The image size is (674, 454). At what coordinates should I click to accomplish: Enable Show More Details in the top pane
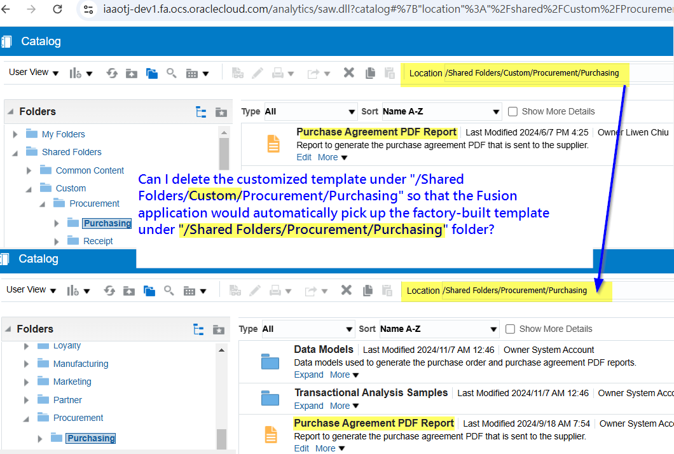512,111
